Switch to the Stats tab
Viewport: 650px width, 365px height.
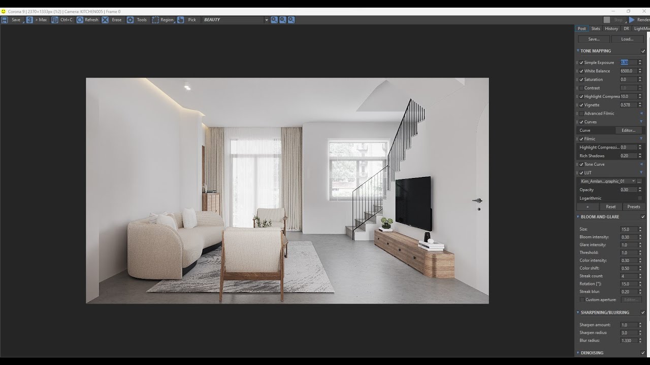click(596, 28)
